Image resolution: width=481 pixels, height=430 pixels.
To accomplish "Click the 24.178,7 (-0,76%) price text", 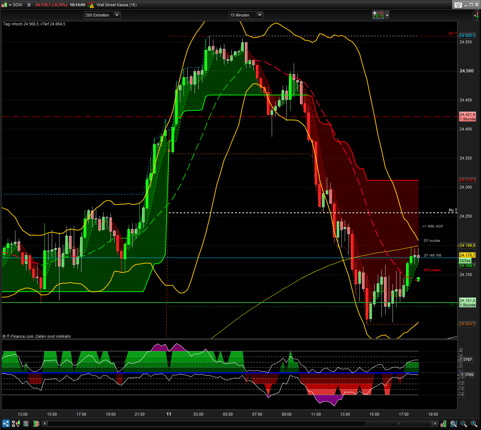I will (x=51, y=5).
